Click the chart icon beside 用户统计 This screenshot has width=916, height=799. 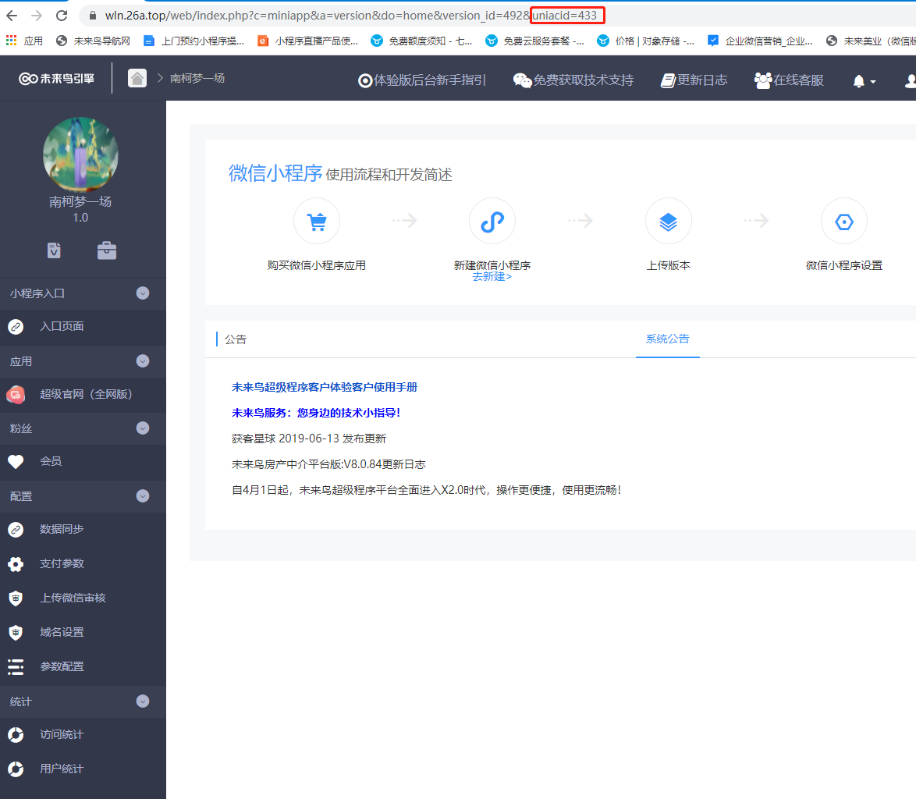coord(16,769)
